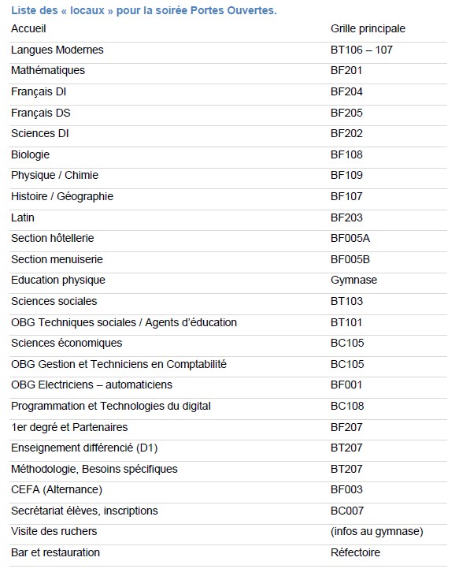Select Programmation et Technologies du digital
Screen dimensions: 459x576
[111, 407]
